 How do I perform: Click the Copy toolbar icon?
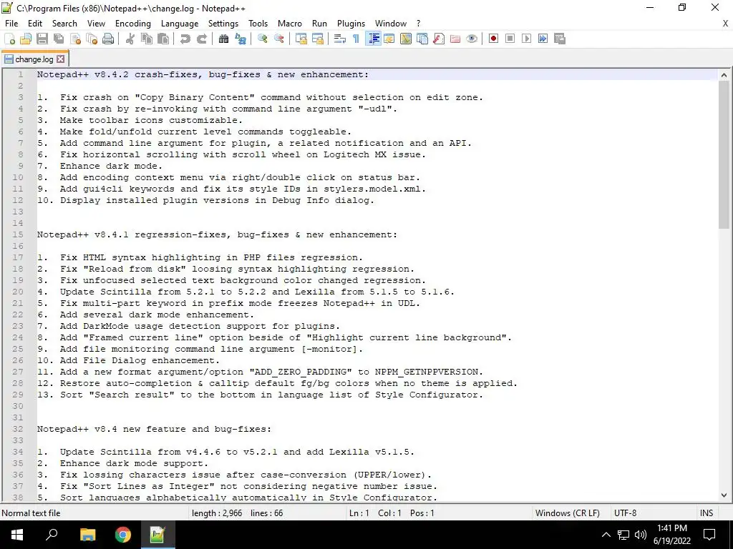[147, 39]
